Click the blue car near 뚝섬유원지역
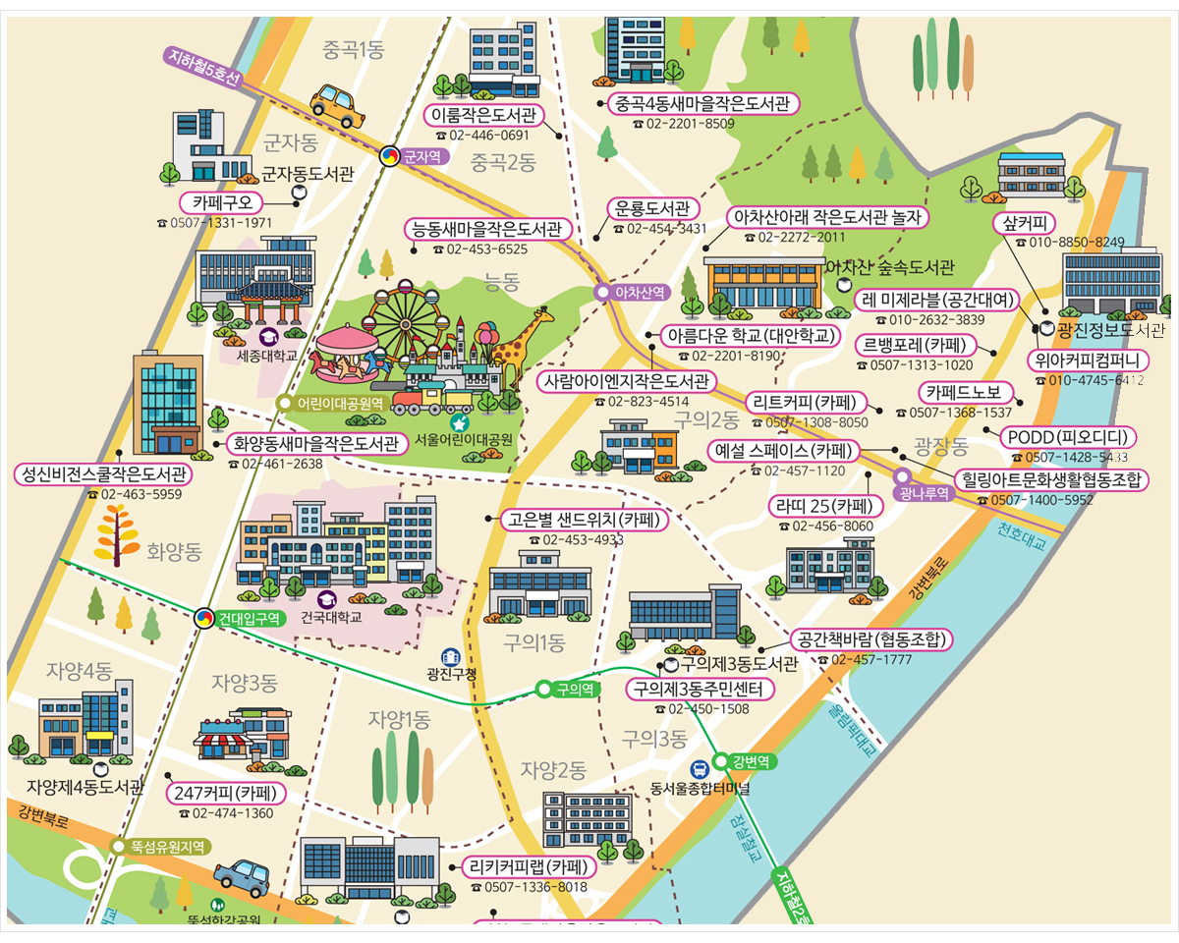This screenshot has height=943, width=1179. [x=241, y=878]
